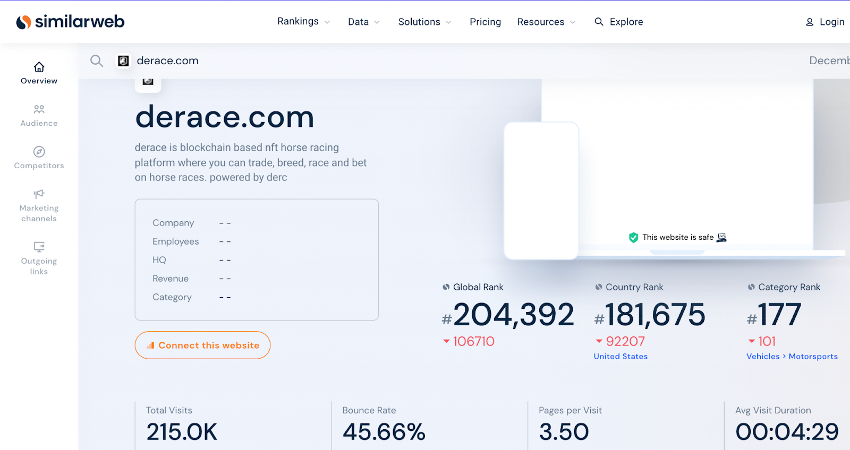Select the Marketing channels sidebar tab

[39, 206]
